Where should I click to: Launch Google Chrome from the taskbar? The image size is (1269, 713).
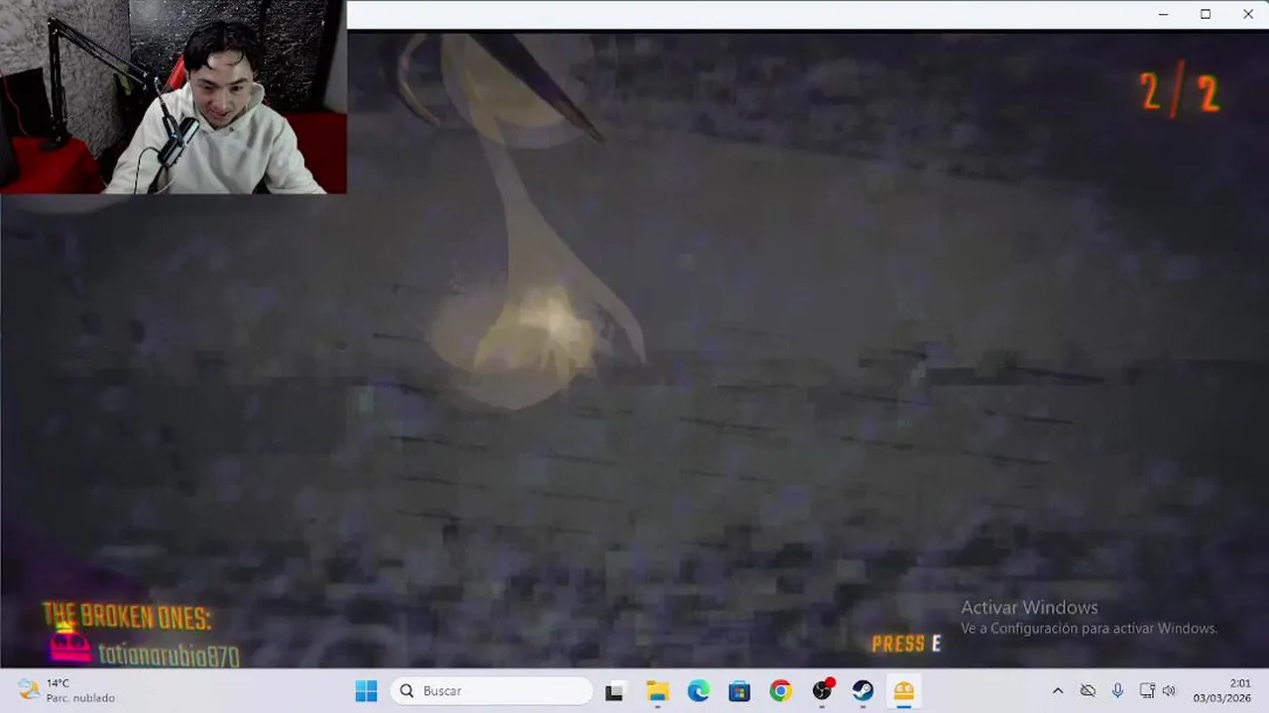coord(780,691)
